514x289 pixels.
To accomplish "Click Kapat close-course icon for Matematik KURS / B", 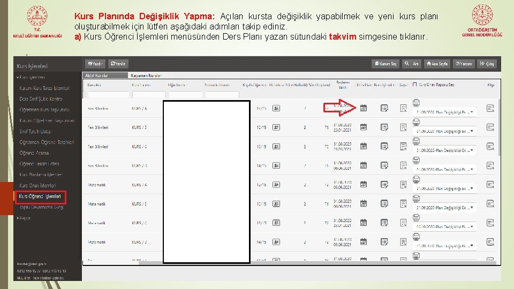I will (403, 204).
